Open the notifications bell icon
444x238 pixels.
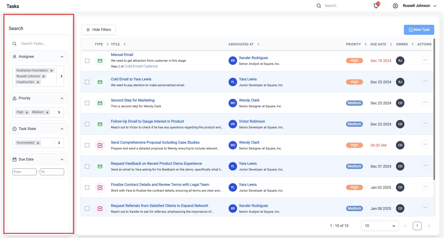(x=376, y=6)
